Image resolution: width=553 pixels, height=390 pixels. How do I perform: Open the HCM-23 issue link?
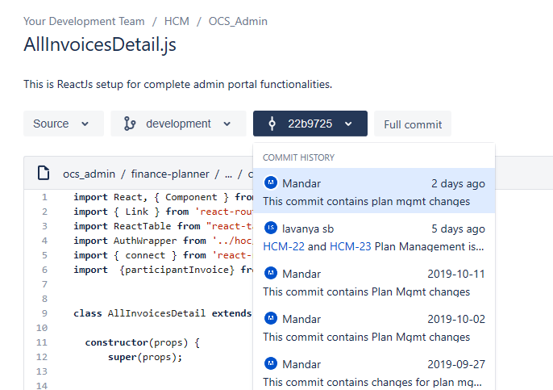click(x=350, y=246)
